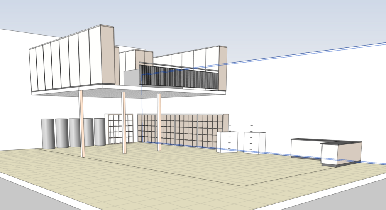Click the left white drawer cabinet
The height and width of the screenshot is (210, 386).
point(227,142)
